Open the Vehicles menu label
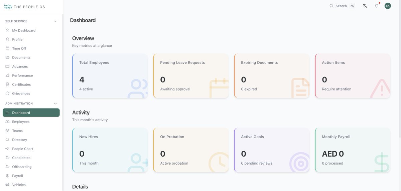The image size is (401, 191). (19, 185)
